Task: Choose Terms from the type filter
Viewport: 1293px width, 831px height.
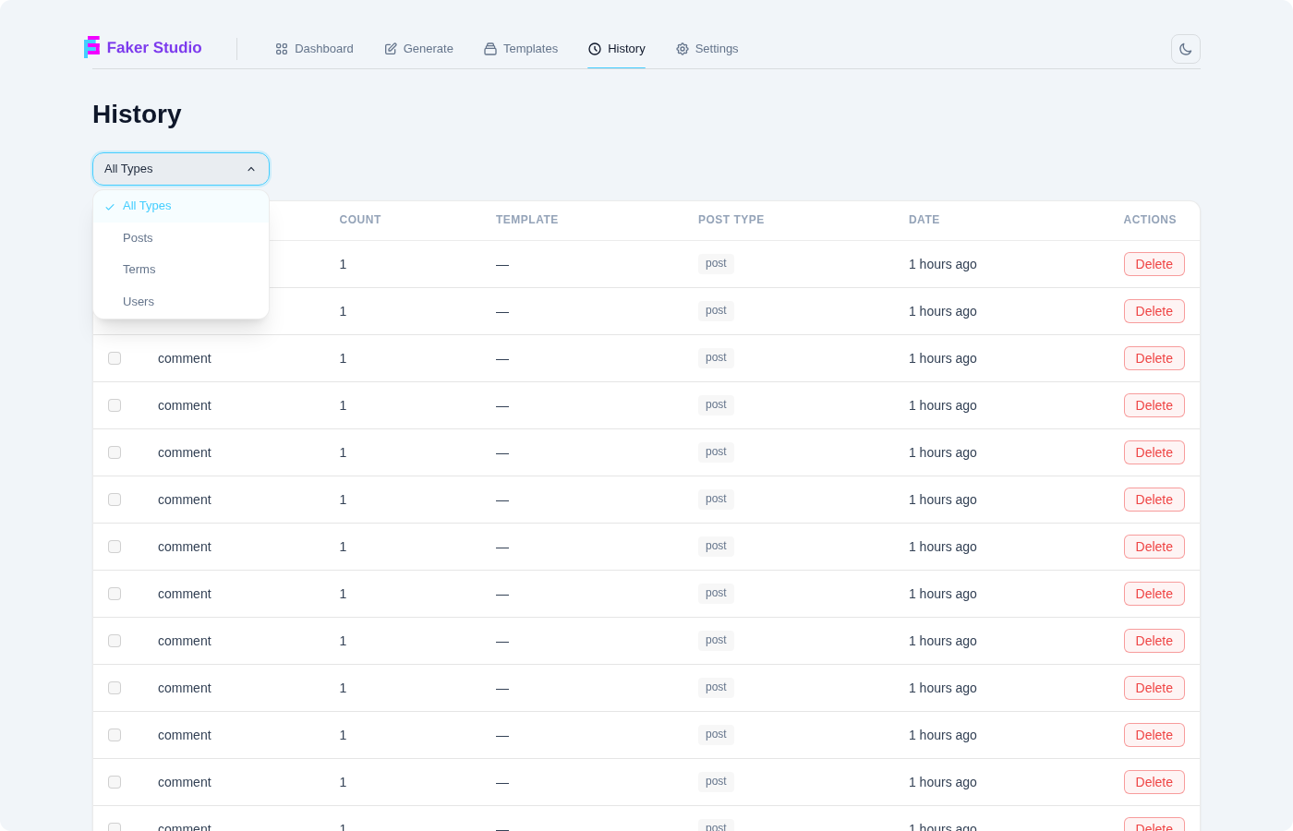Action: click(181, 270)
